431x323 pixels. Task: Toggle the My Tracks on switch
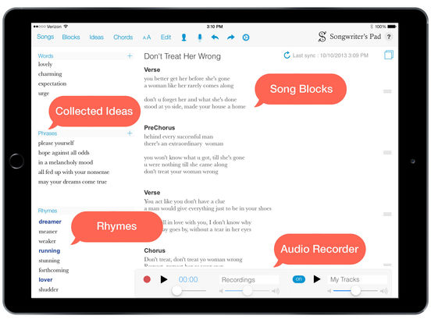(299, 279)
